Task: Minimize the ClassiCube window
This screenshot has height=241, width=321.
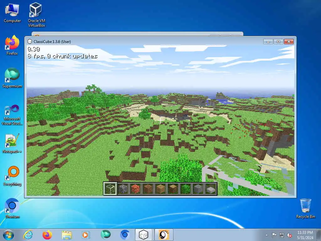Action: coord(268,42)
